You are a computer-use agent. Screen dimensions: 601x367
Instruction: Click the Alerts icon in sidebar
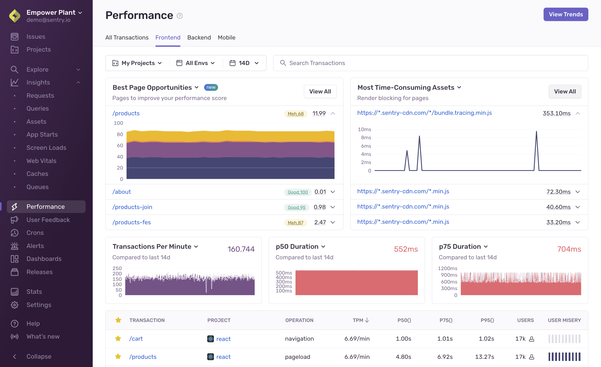tap(14, 246)
